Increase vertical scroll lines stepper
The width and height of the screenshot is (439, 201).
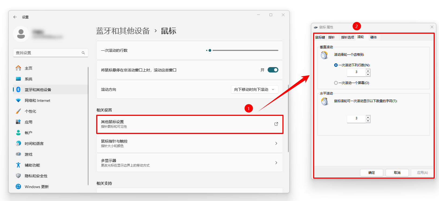[x=368, y=71]
